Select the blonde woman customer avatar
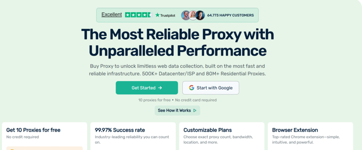 193,15
